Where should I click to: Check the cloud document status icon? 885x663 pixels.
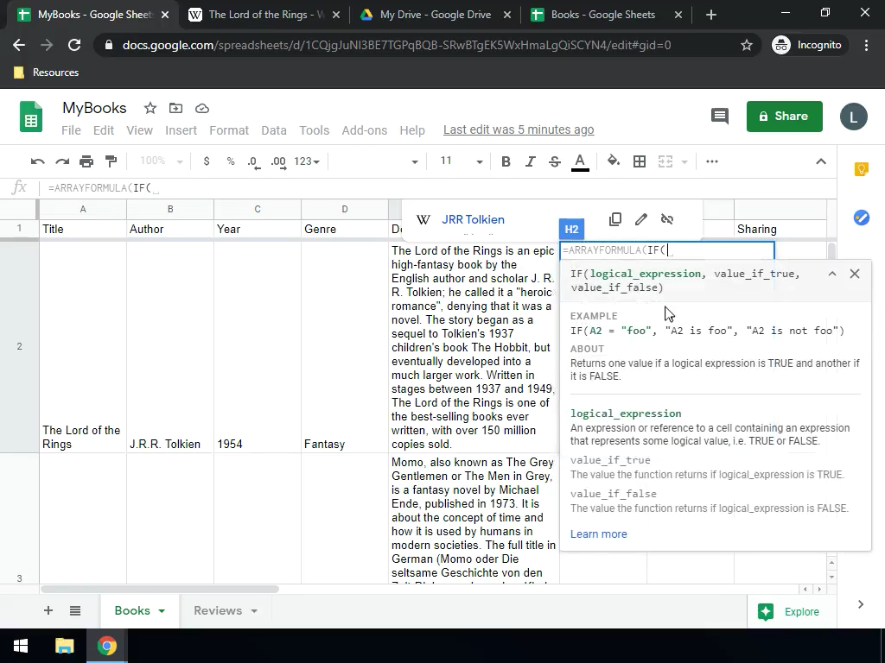[202, 108]
